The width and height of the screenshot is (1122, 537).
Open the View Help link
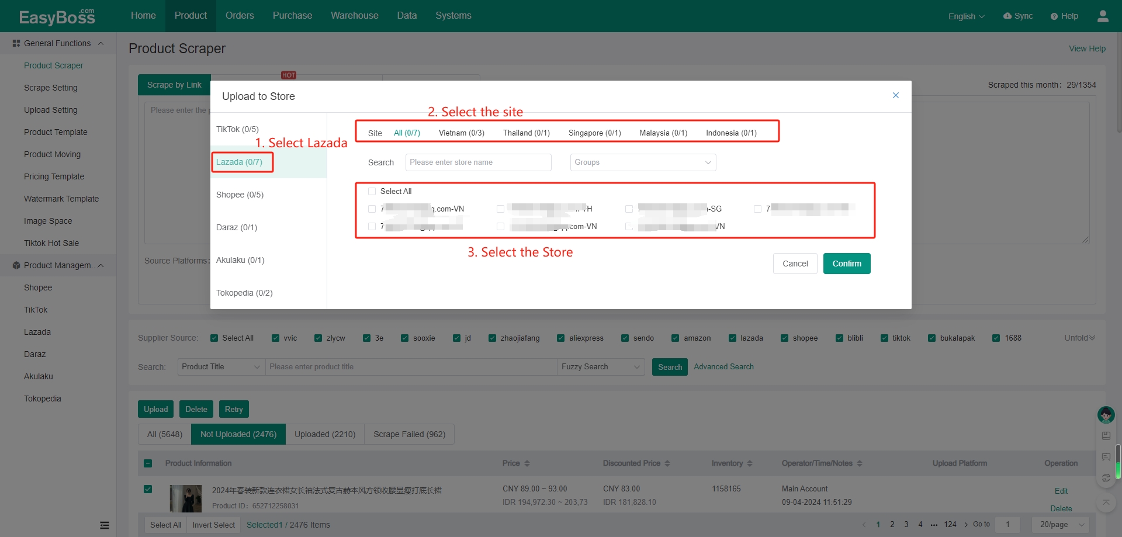1087,48
